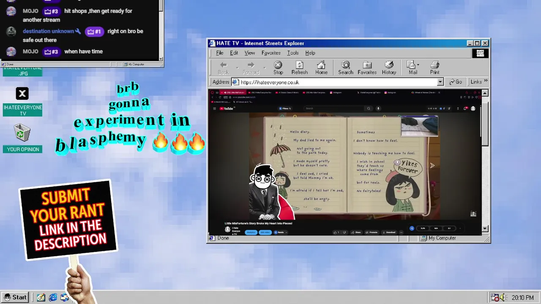This screenshot has width=541, height=304.
Task: Click the Print toolbar icon
Action: (x=434, y=68)
